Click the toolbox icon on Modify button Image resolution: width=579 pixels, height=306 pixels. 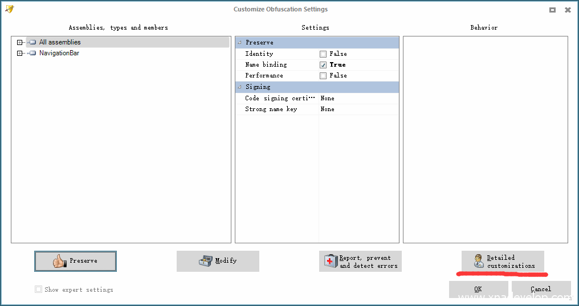[x=205, y=261]
